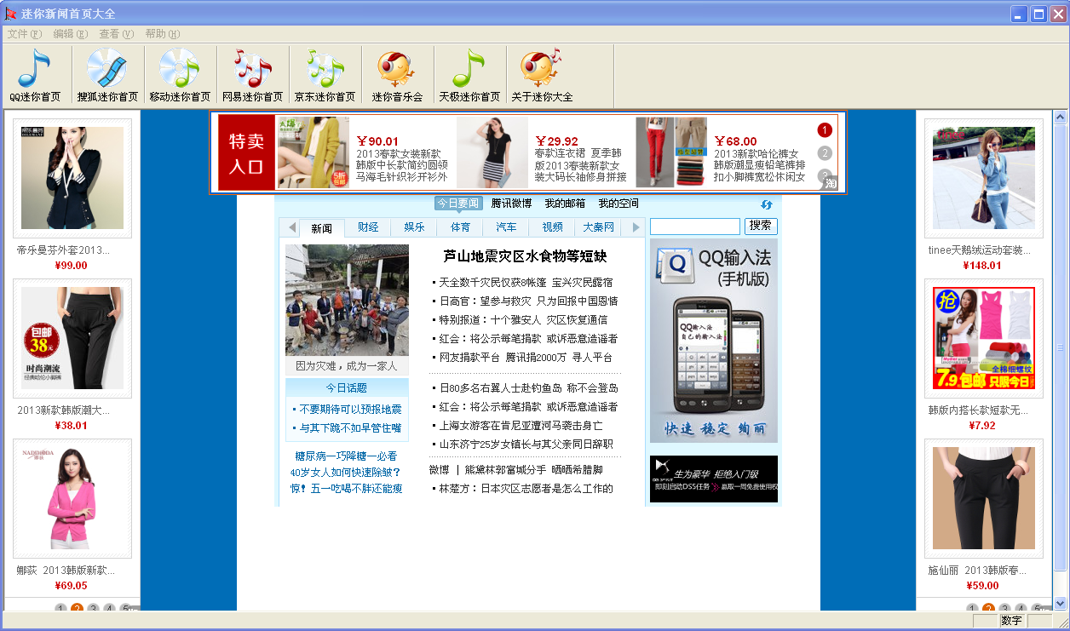Open the link 网友捐款平台

[x=469, y=357]
